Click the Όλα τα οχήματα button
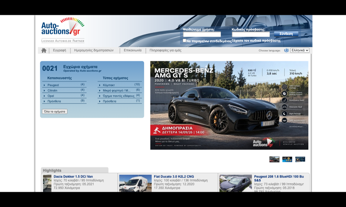The width and height of the screenshot is (346, 207). [54, 112]
